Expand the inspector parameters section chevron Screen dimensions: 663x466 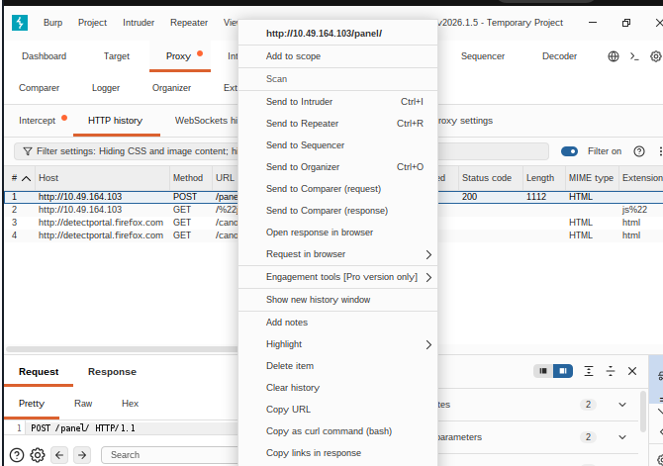coord(622,437)
